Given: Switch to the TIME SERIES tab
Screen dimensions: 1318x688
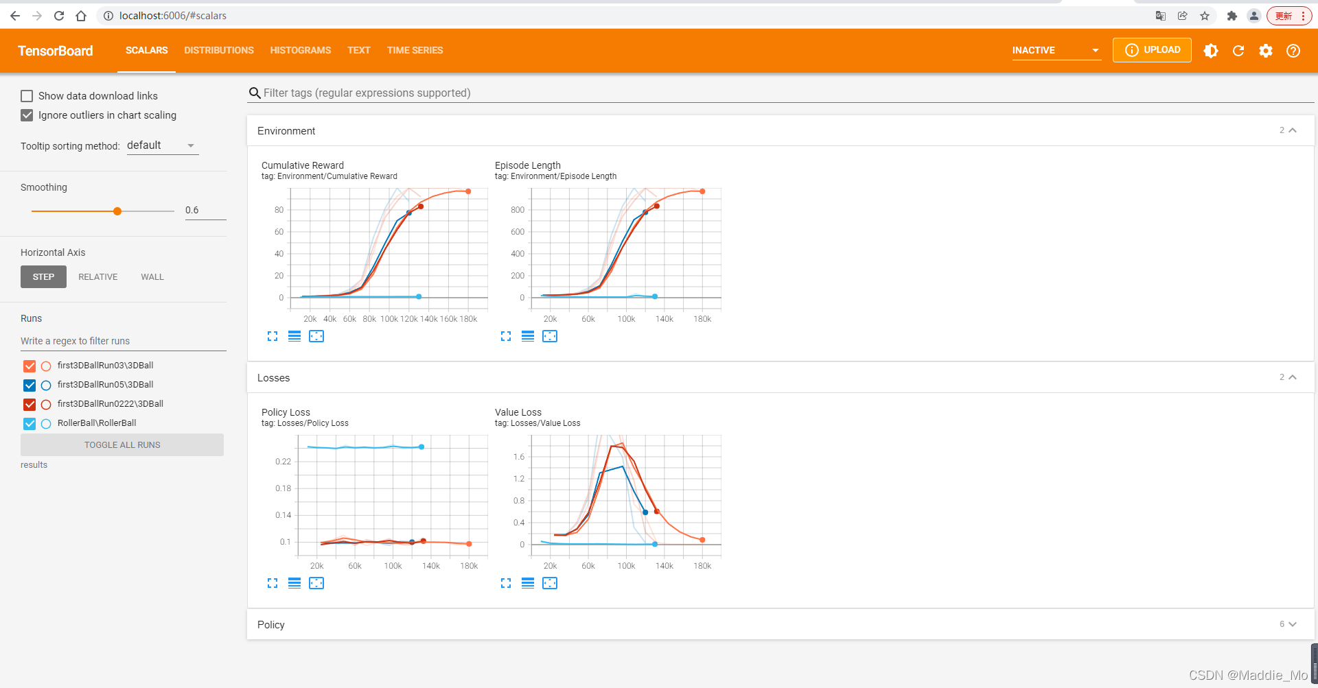Looking at the screenshot, I should tap(415, 50).
